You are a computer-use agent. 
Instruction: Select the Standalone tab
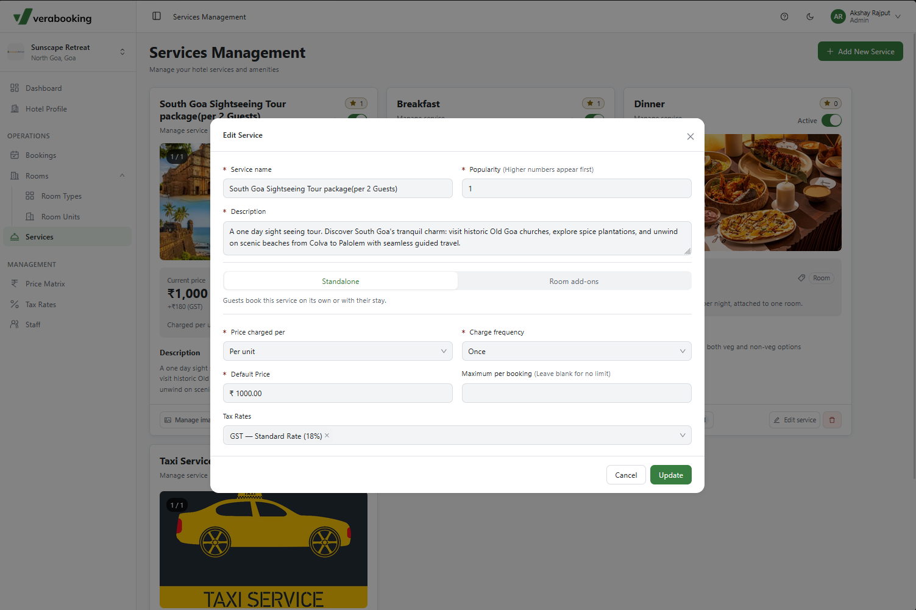click(341, 282)
